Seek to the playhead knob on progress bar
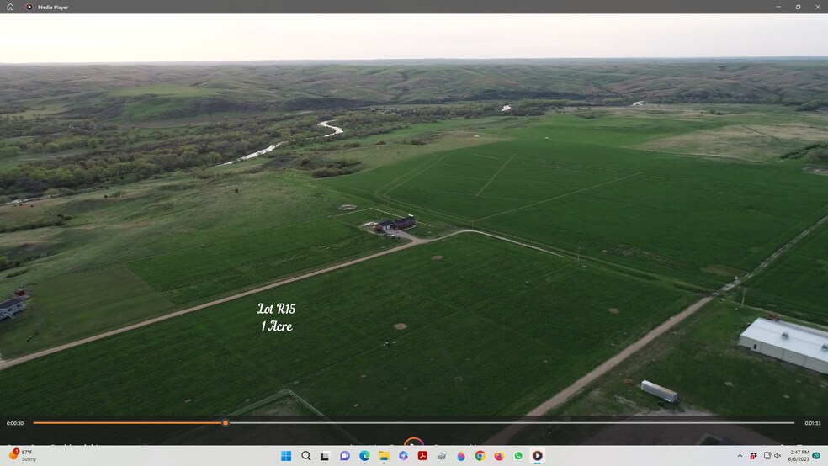 coord(226,423)
